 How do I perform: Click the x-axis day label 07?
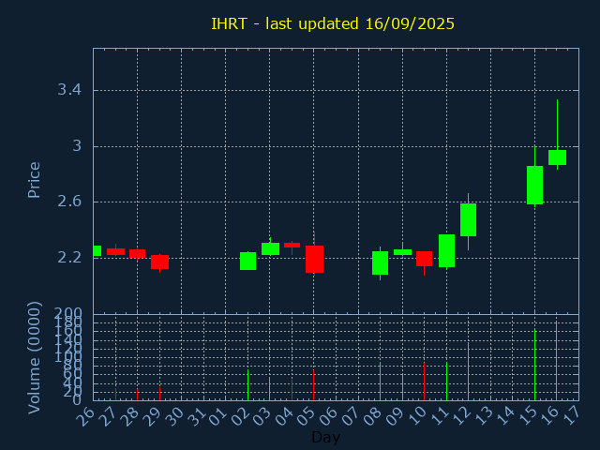351,415
